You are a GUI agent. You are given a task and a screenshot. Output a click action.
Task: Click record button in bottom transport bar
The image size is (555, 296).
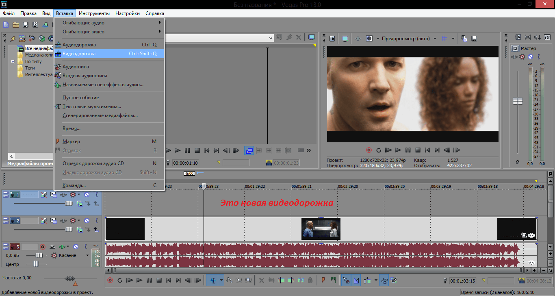click(x=110, y=280)
